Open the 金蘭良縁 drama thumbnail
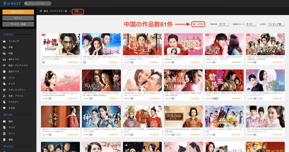The image size is (289, 152). tap(142, 117)
